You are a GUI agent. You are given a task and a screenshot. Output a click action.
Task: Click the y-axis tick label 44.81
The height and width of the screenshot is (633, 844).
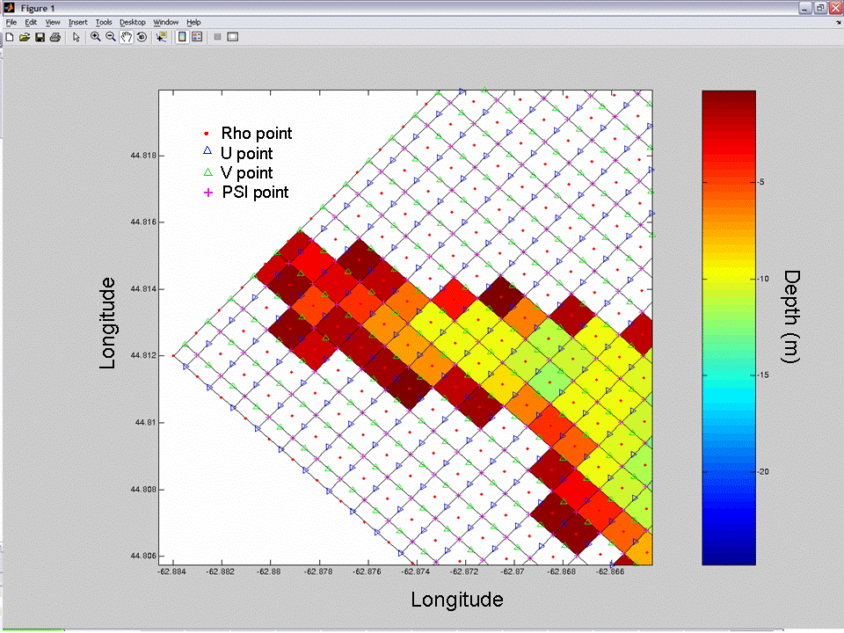click(145, 423)
